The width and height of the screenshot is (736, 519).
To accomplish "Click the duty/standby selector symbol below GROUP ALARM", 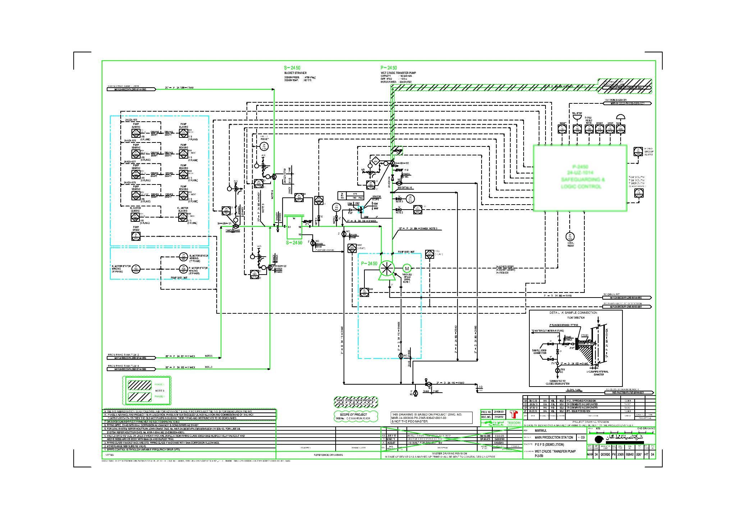I will pyautogui.click(x=639, y=193).
